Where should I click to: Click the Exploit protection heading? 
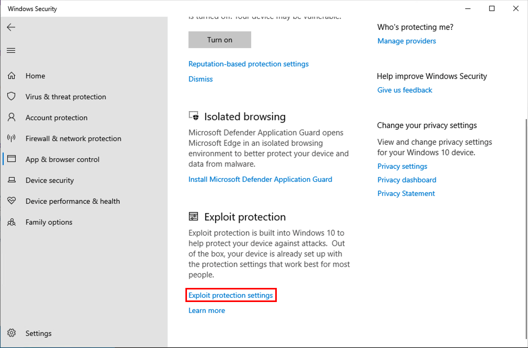tap(245, 217)
